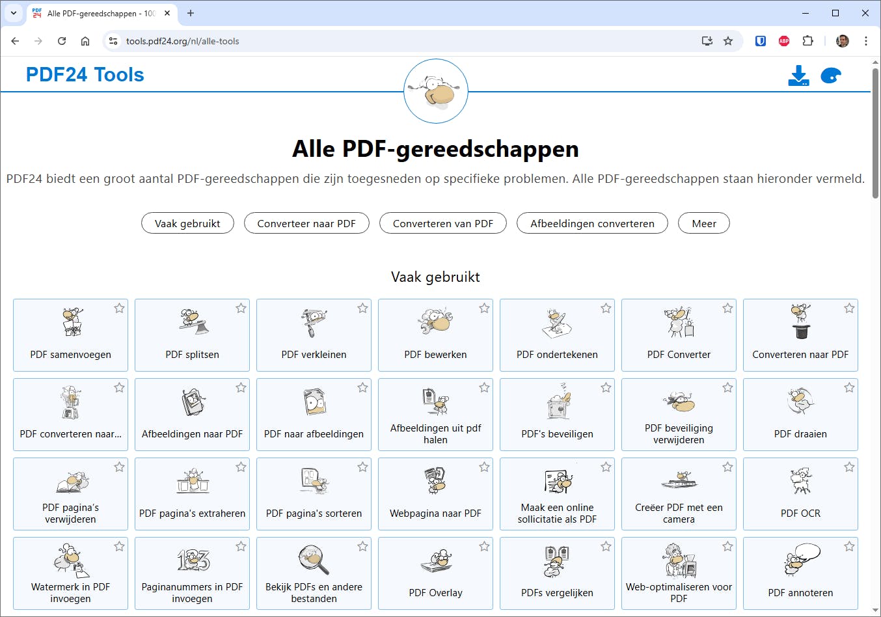Open the Converteren naar PDF hat icon
The width and height of the screenshot is (881, 617).
click(801, 322)
